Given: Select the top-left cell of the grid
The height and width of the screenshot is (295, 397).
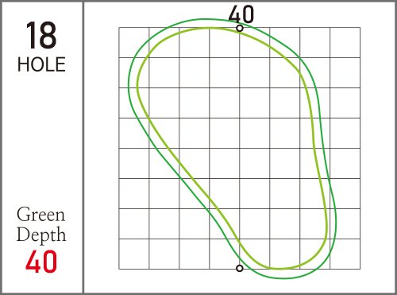Looking at the screenshot, I should click(134, 42).
